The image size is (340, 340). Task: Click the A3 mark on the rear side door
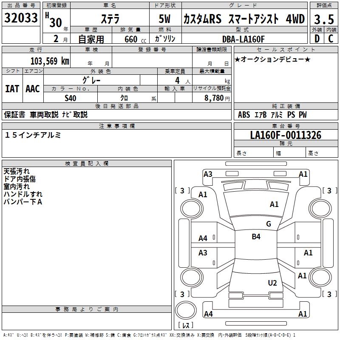203,253
